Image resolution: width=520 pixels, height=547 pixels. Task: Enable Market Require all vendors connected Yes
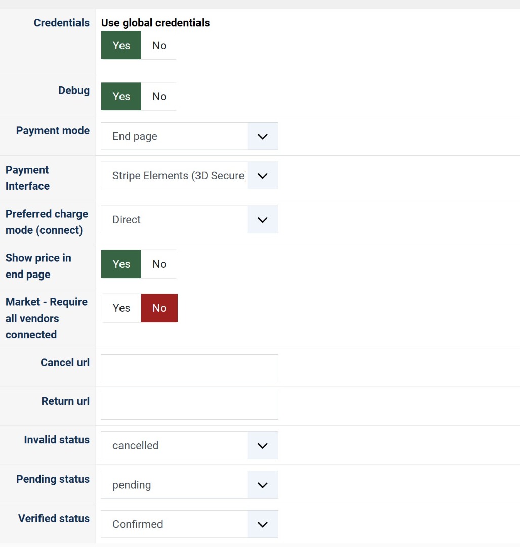click(121, 308)
